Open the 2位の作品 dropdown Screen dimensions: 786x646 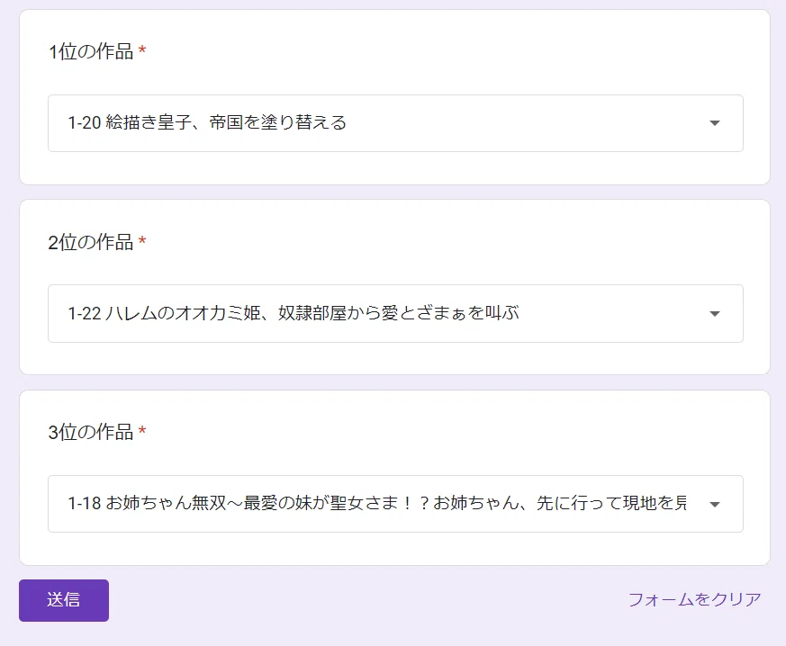coord(395,313)
